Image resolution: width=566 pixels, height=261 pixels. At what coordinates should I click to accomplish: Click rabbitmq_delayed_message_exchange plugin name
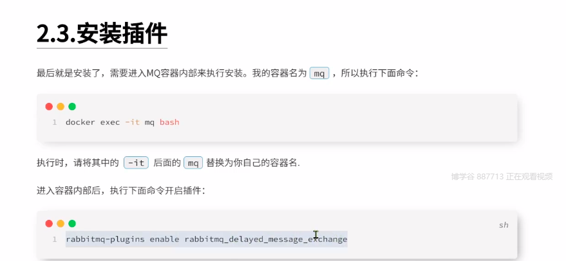coord(266,239)
